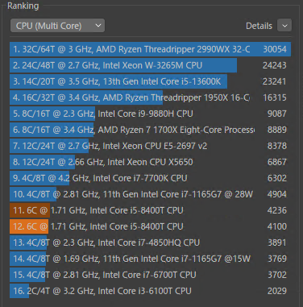
Task: Select rank 11 Intel Core i5-8400T row
Action: coord(150,210)
